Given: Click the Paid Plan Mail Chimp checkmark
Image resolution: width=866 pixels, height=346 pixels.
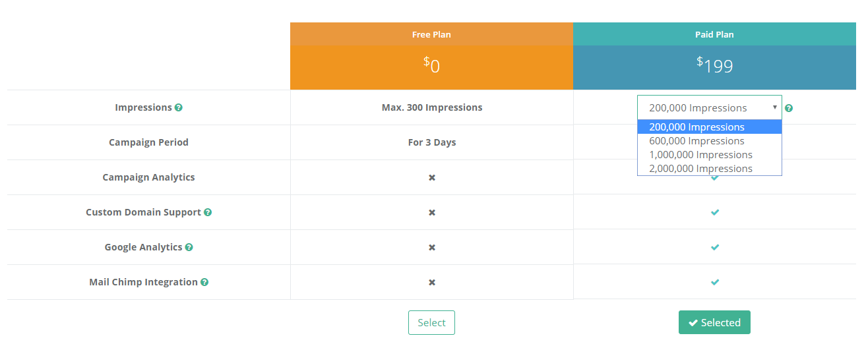Looking at the screenshot, I should 715,282.
